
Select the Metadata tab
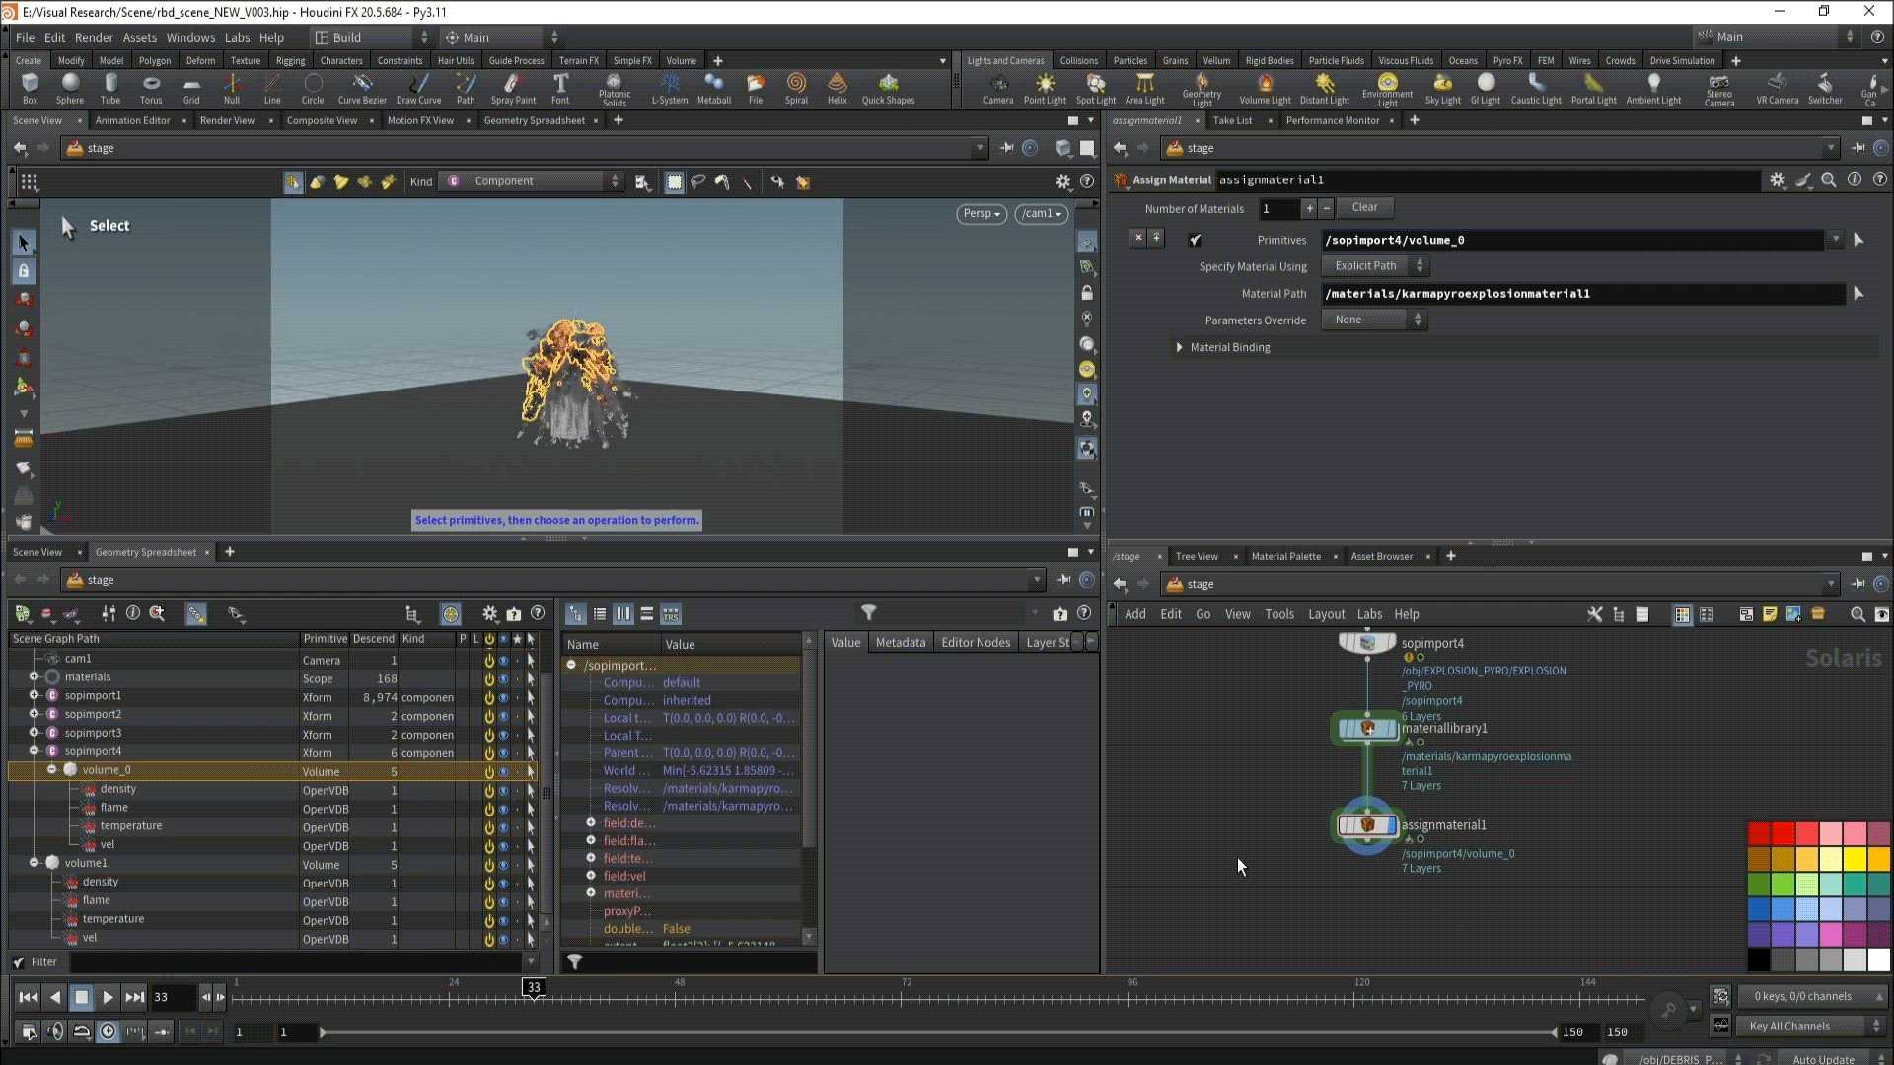click(x=900, y=642)
